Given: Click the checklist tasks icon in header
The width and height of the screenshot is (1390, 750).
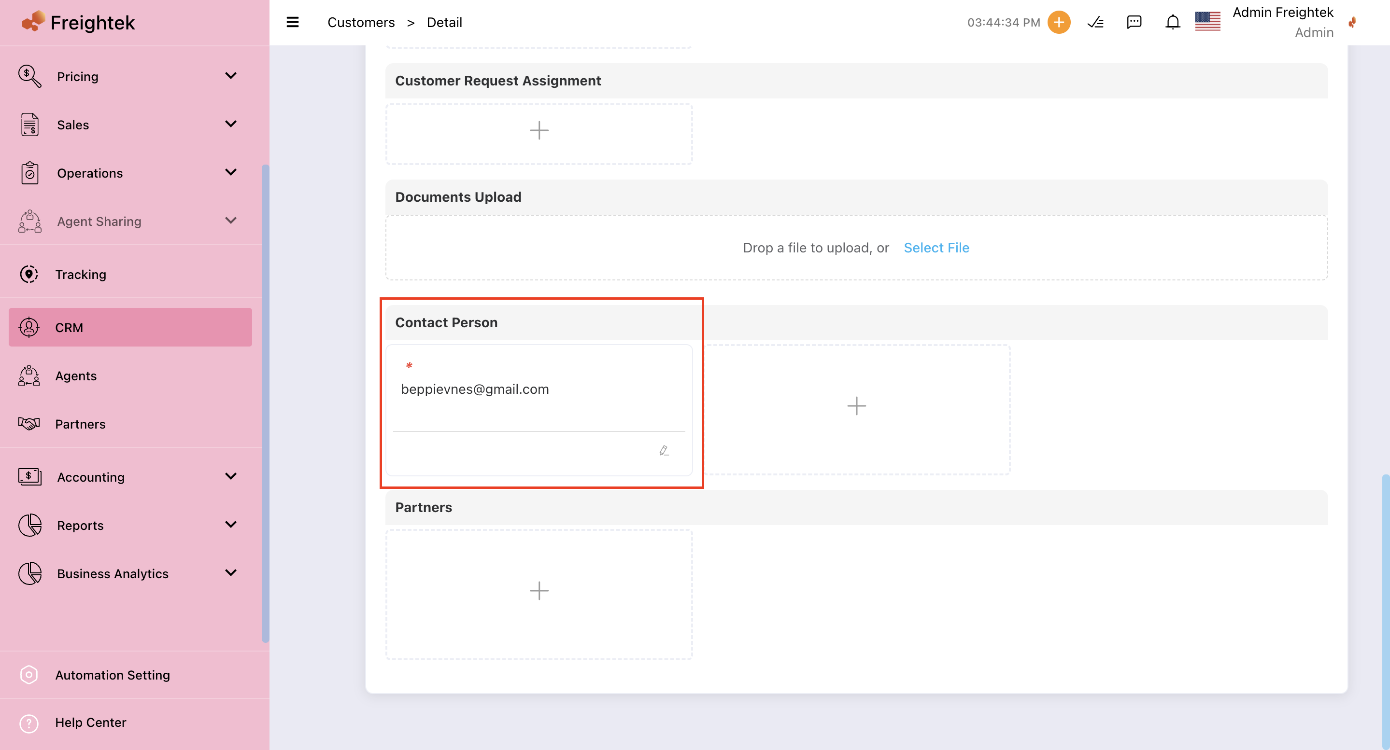Looking at the screenshot, I should click(1095, 22).
